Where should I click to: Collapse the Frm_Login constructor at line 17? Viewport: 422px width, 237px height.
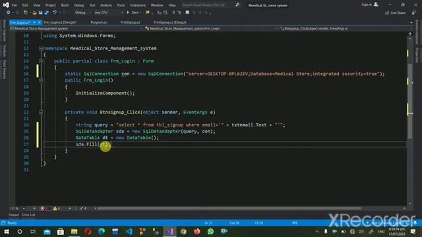41,80
